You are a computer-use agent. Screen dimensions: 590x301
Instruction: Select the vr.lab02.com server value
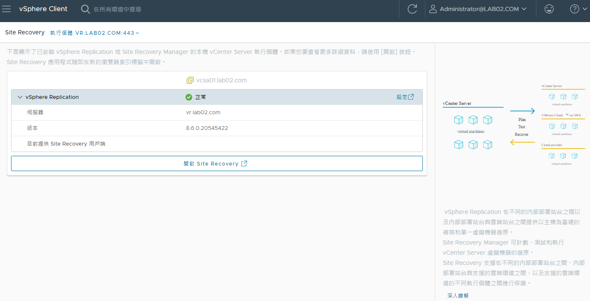click(203, 113)
